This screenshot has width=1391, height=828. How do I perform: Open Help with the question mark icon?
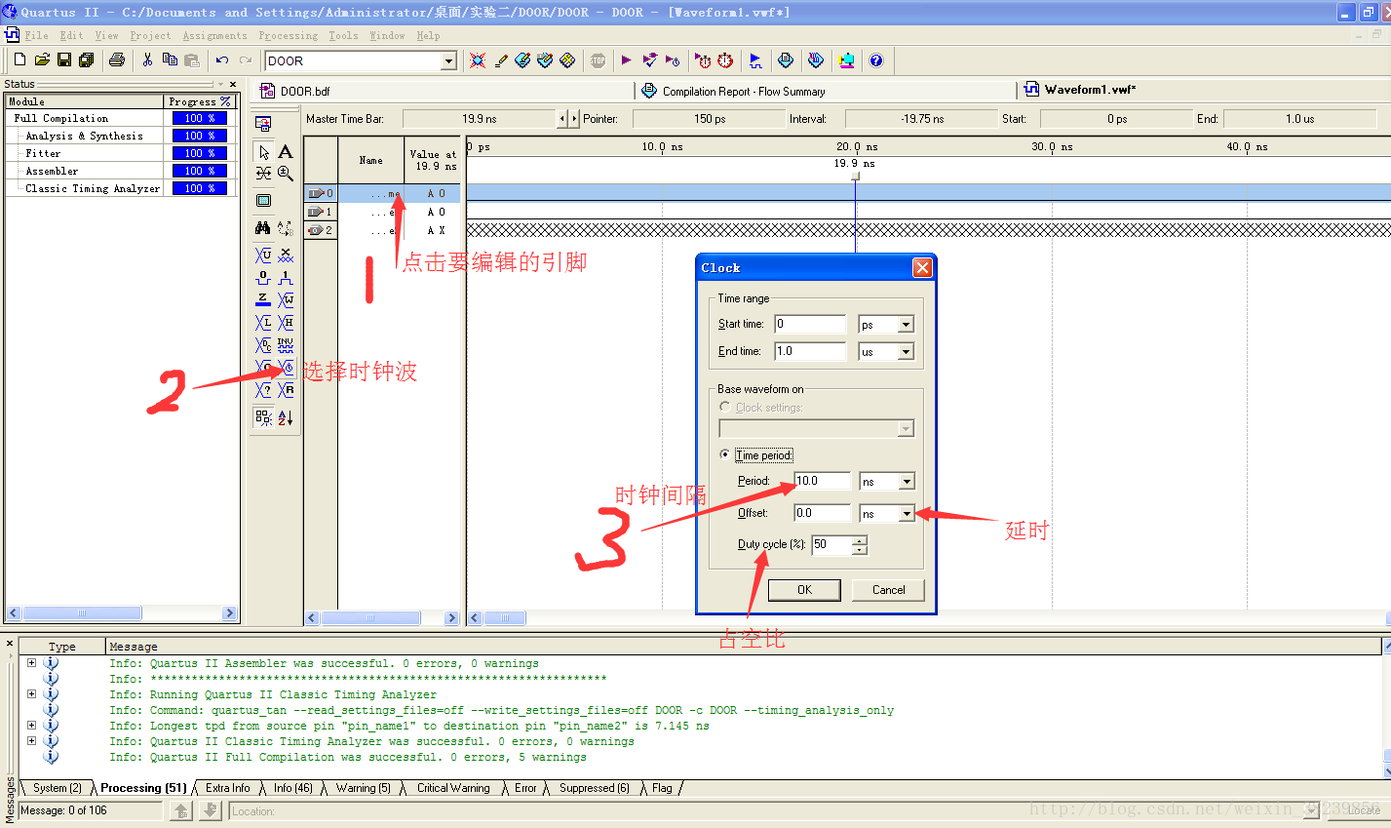click(876, 60)
